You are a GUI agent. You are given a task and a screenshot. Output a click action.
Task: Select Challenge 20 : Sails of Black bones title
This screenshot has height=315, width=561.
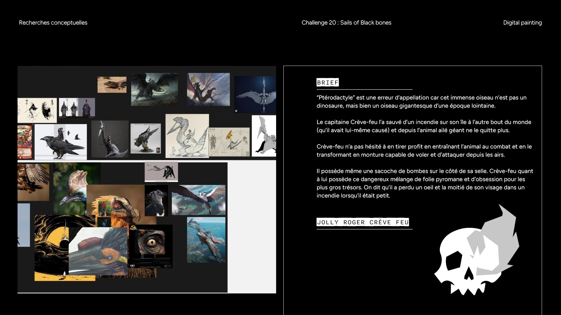(346, 23)
